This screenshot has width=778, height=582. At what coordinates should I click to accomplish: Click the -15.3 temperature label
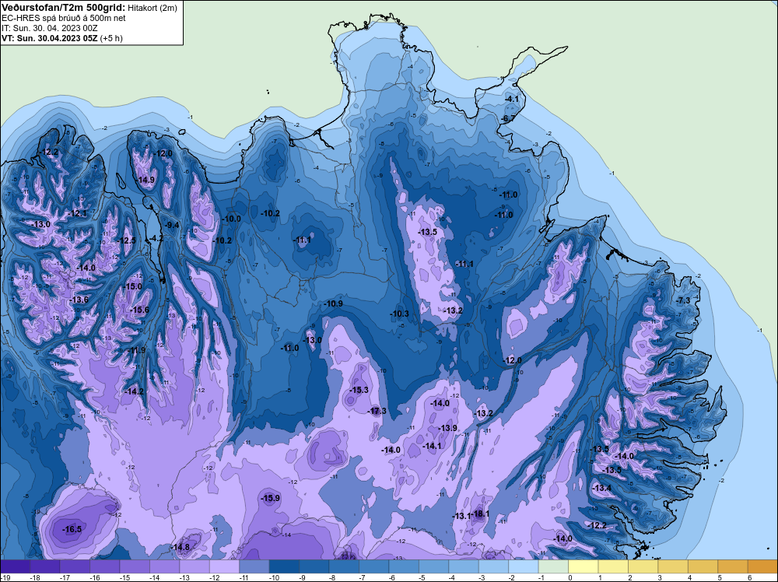[x=359, y=391]
